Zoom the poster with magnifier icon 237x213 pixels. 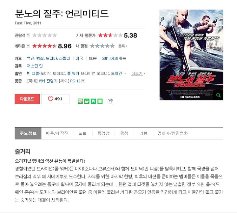[x=218, y=95]
